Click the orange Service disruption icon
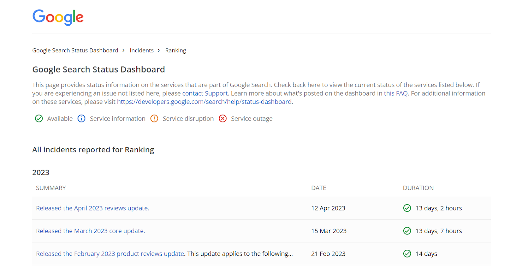 (x=154, y=119)
